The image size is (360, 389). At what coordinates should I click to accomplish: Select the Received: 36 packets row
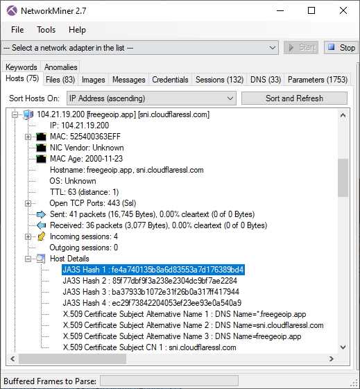pos(158,225)
